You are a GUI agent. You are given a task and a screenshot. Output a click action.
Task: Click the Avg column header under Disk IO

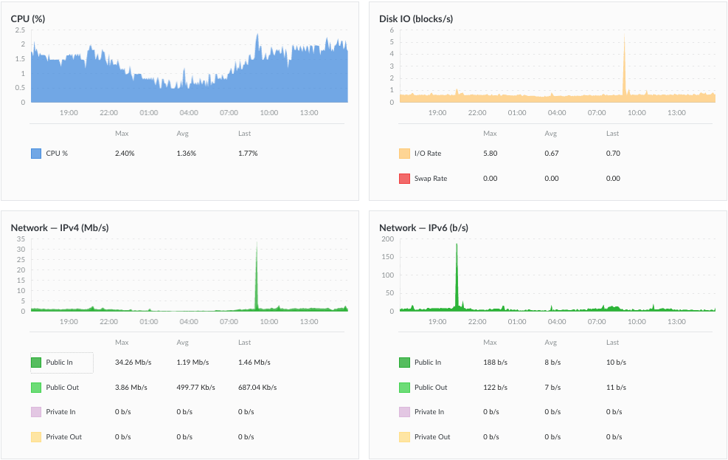551,134
